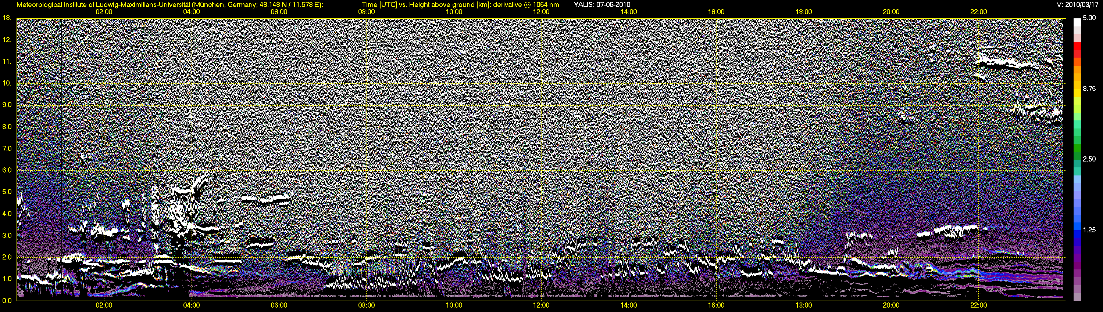Click the 02:00 label on the top time axis
1103x312 pixels.
click(104, 12)
